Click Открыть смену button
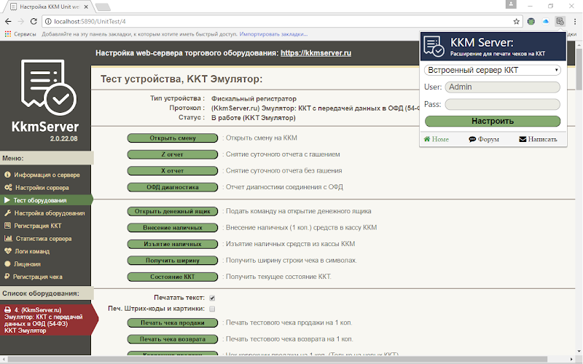 [x=173, y=138]
